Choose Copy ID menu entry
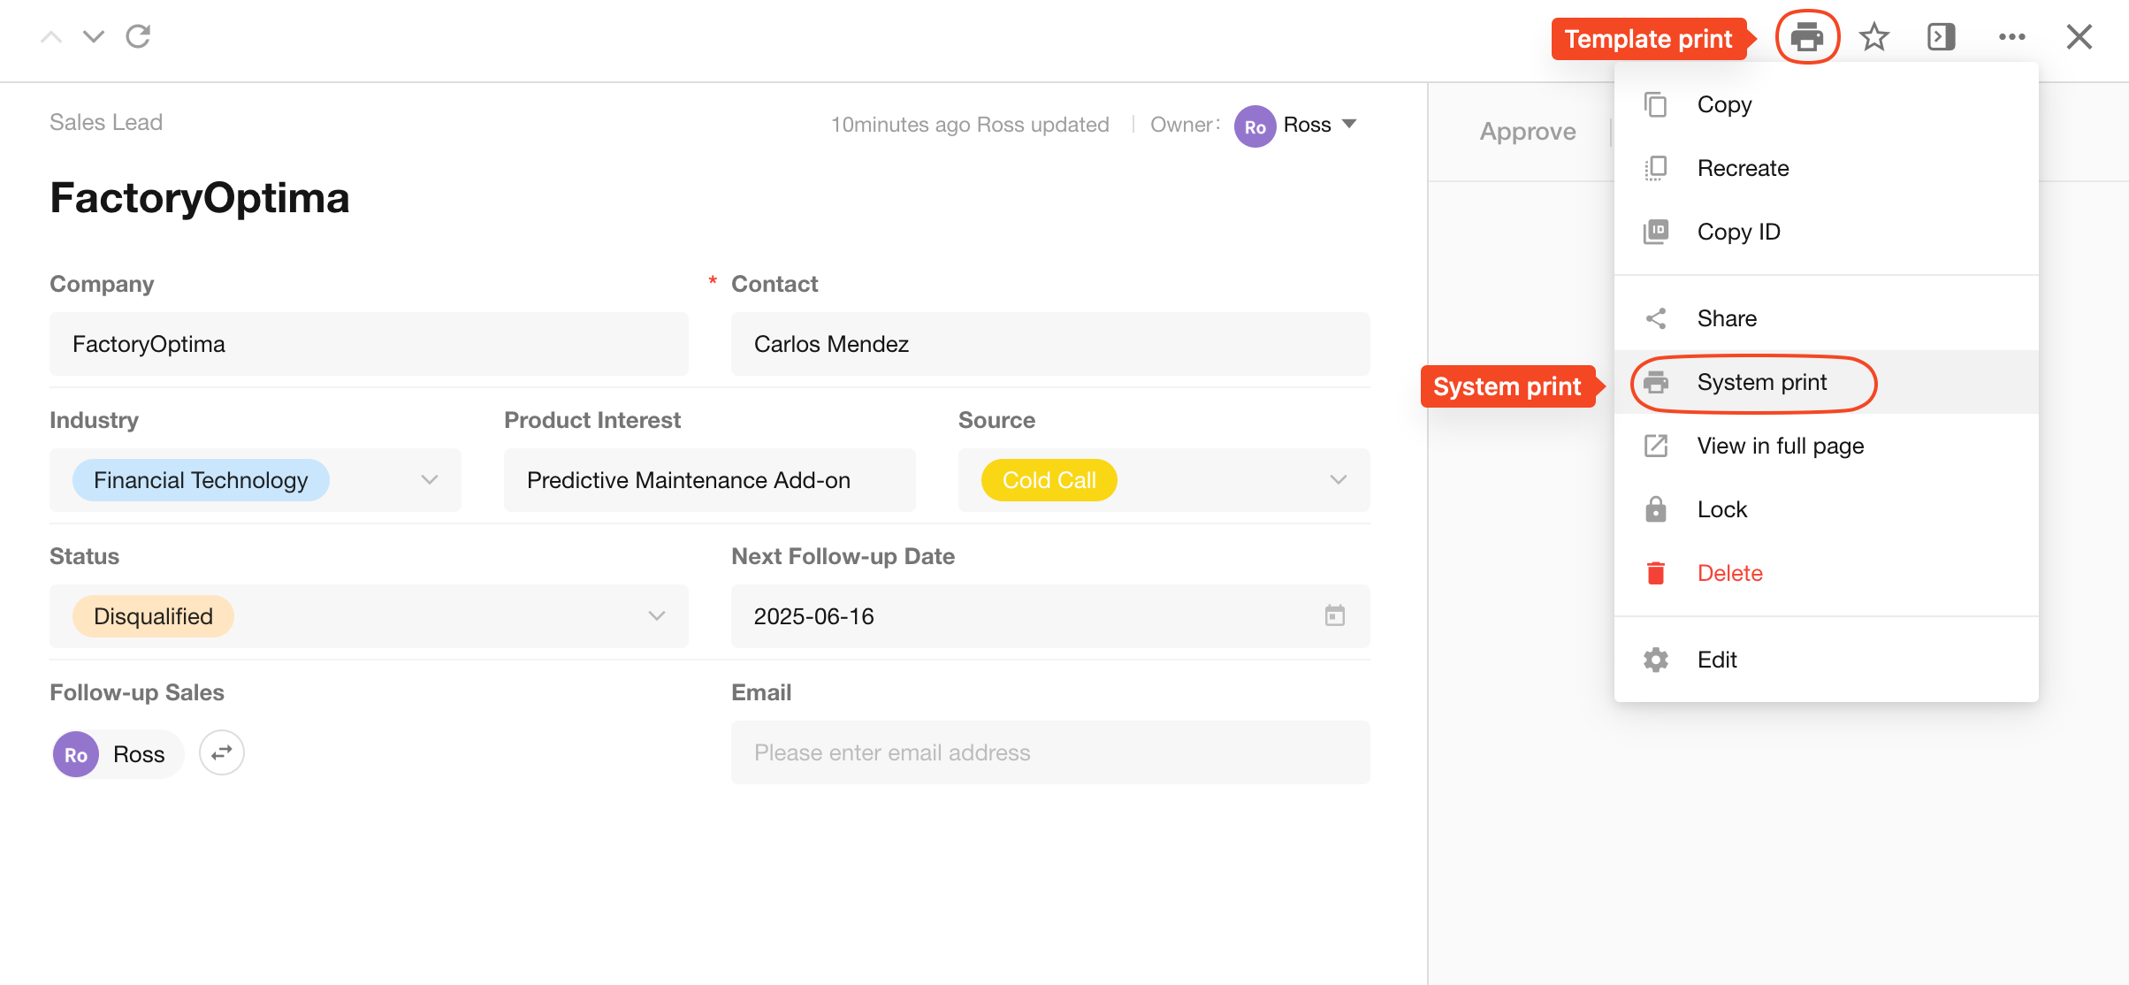The width and height of the screenshot is (2129, 985). coord(1738,232)
